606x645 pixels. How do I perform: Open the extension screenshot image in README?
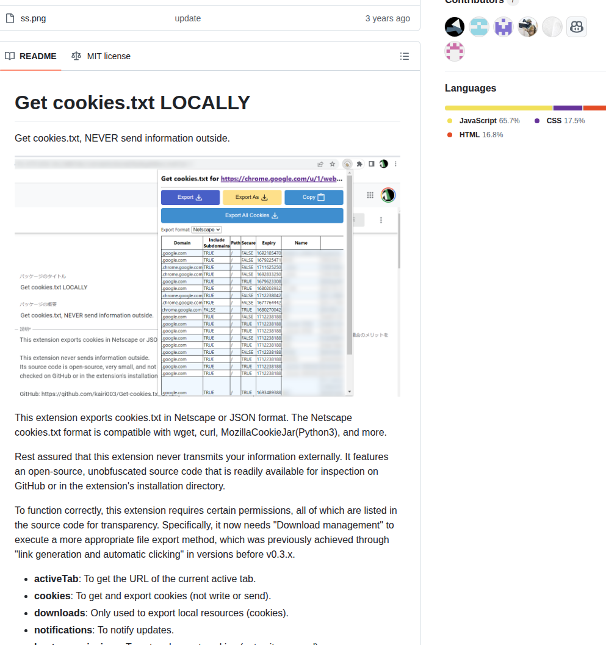(x=207, y=276)
